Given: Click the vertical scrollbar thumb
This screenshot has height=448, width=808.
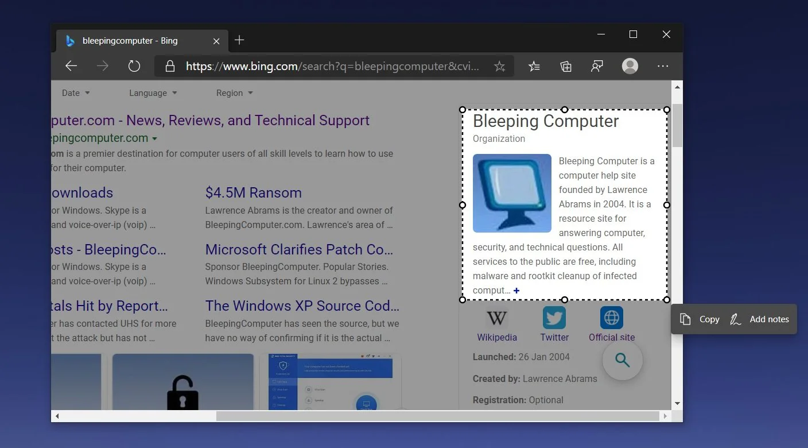Looking at the screenshot, I should 678,125.
